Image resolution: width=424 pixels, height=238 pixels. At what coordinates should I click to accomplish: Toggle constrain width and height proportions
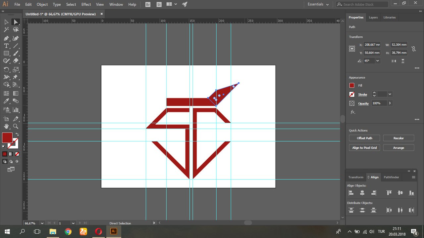(413, 49)
